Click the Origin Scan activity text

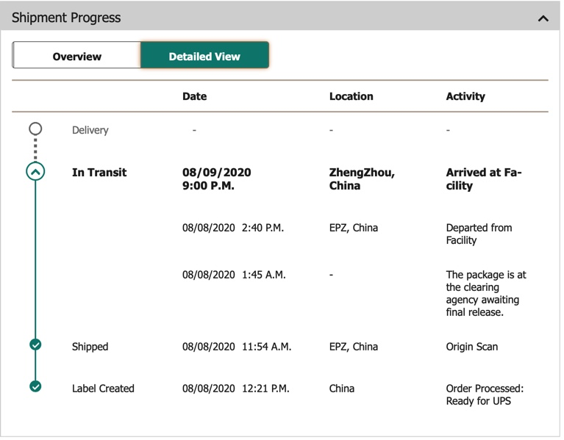coord(471,347)
